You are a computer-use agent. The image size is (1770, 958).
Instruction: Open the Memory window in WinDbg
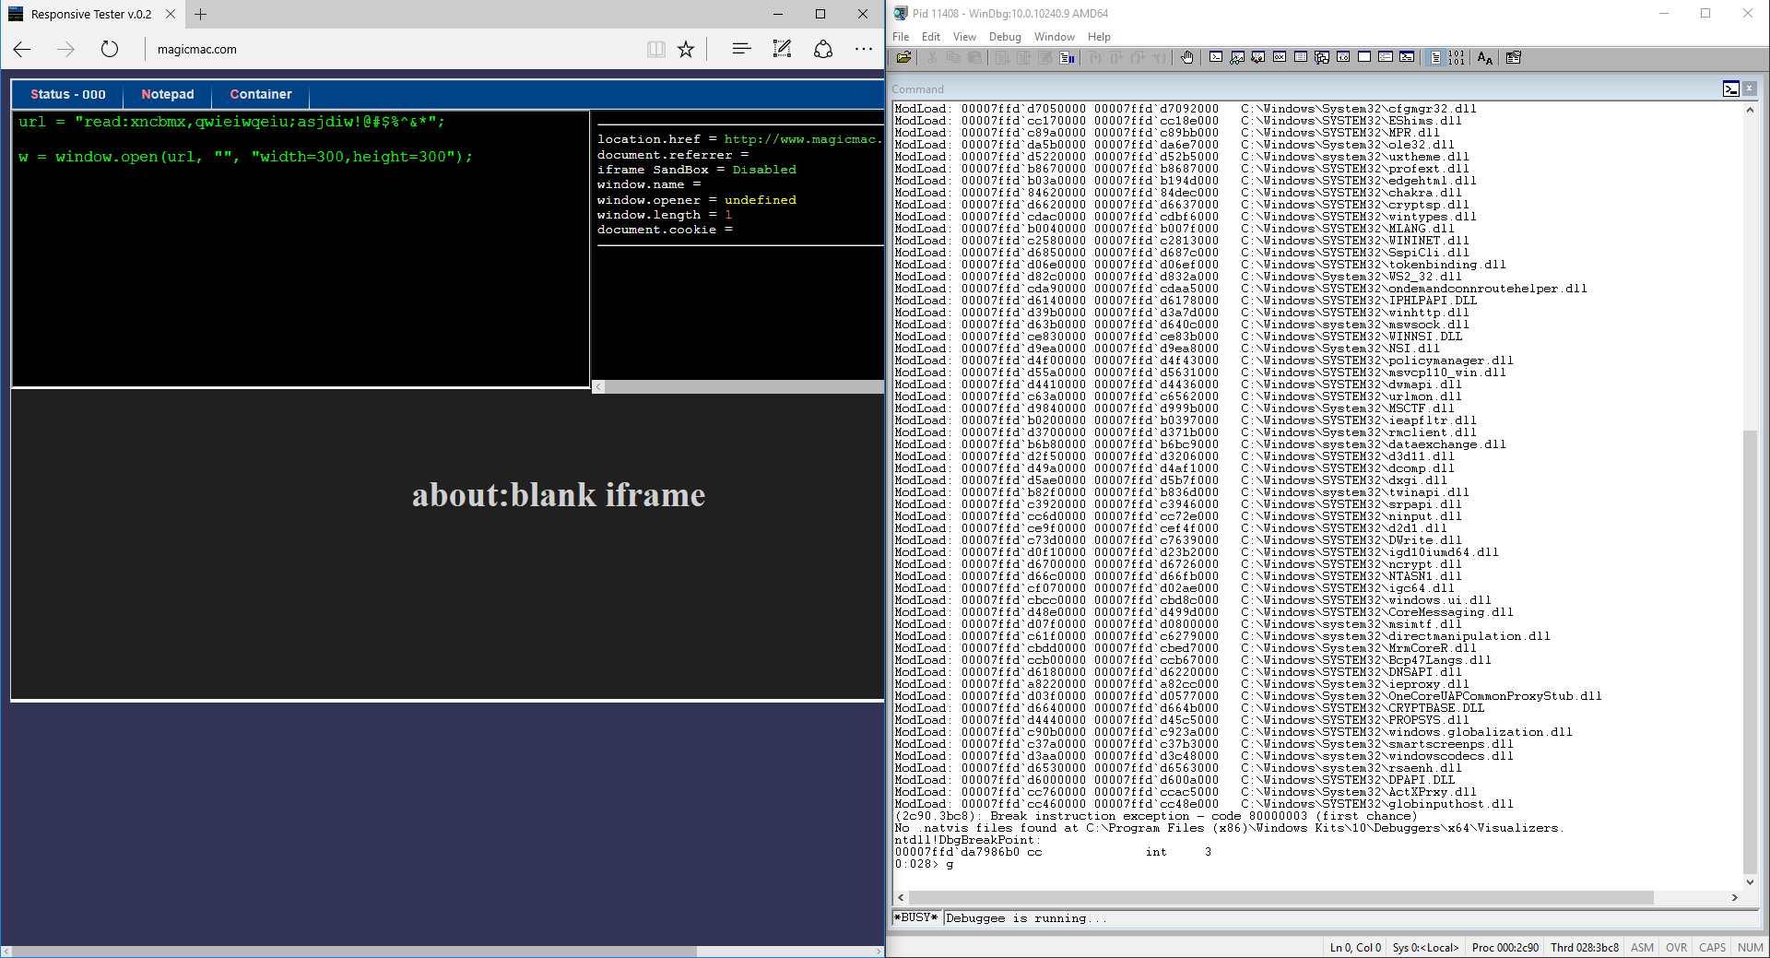[1300, 57]
